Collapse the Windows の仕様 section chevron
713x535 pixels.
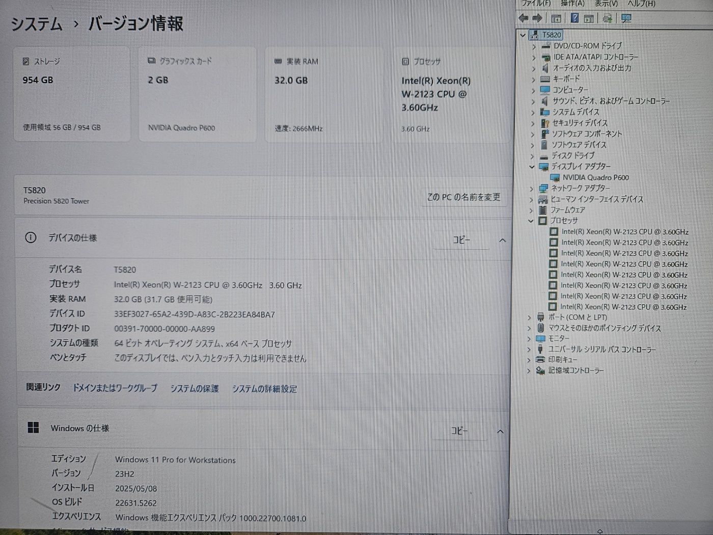pos(500,432)
